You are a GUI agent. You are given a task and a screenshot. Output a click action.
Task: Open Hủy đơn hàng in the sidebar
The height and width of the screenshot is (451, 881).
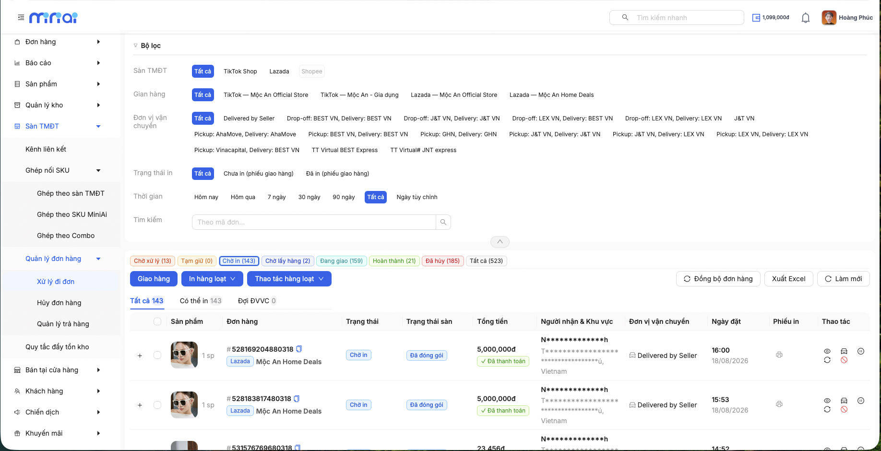pos(59,303)
